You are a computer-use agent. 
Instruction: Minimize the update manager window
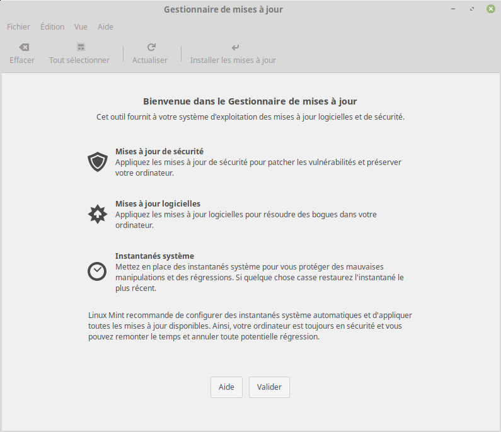[454, 9]
